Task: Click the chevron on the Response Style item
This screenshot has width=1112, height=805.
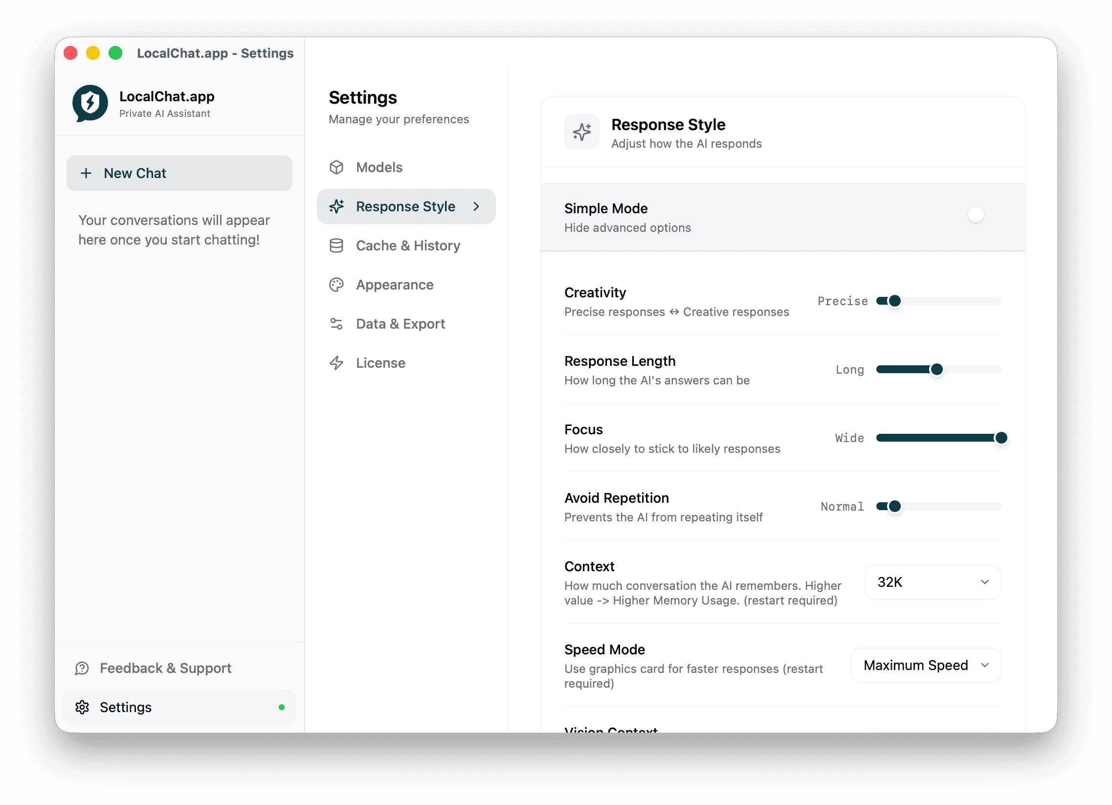Action: point(477,206)
